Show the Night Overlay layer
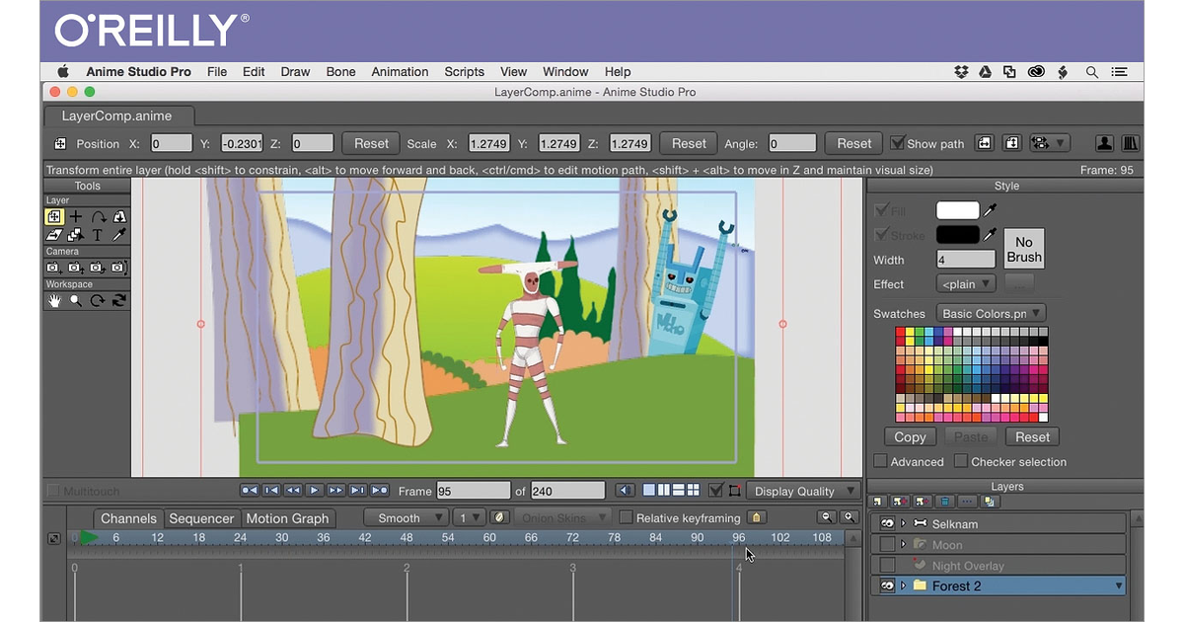The height and width of the screenshot is (622, 1184). 887,565
